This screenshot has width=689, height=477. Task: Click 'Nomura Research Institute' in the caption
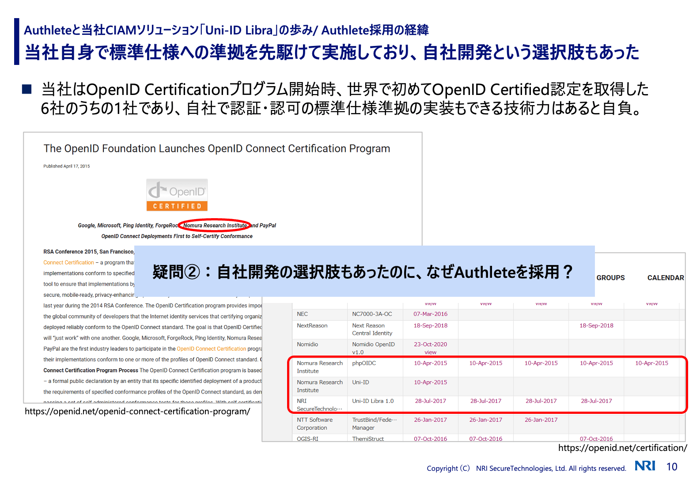click(215, 226)
